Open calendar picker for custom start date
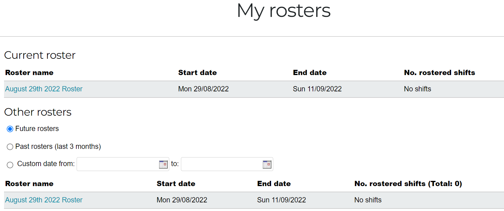Screen dimensions: 504x211 coord(163,164)
